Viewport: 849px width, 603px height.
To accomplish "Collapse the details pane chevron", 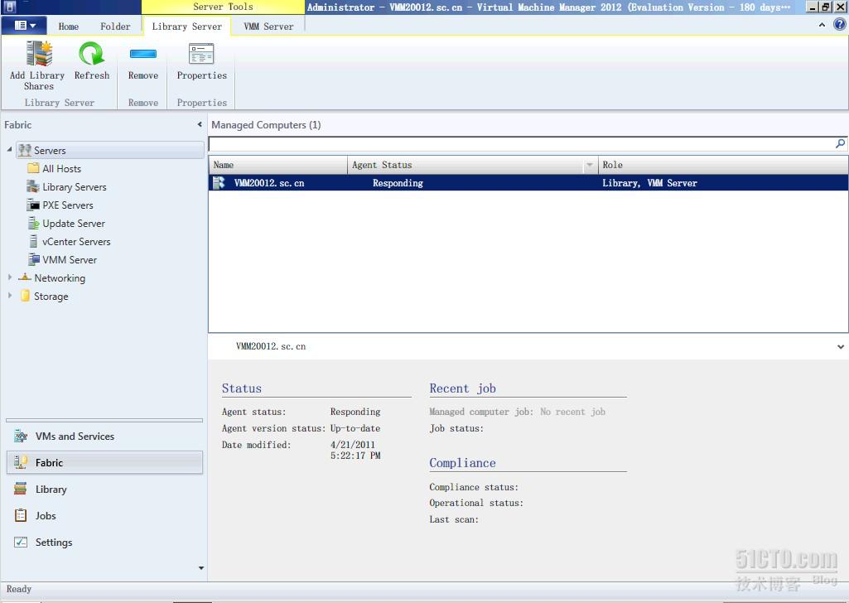I will click(841, 347).
